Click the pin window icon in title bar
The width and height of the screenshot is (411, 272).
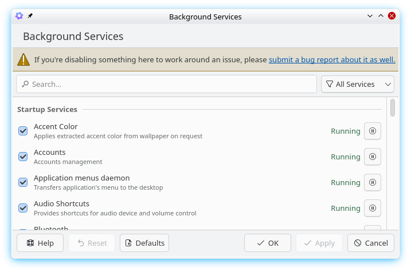pos(30,16)
